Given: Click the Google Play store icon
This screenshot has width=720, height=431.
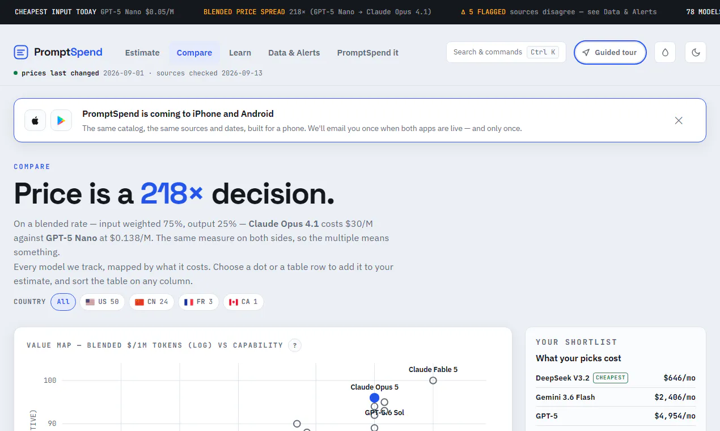Looking at the screenshot, I should pyautogui.click(x=61, y=120).
